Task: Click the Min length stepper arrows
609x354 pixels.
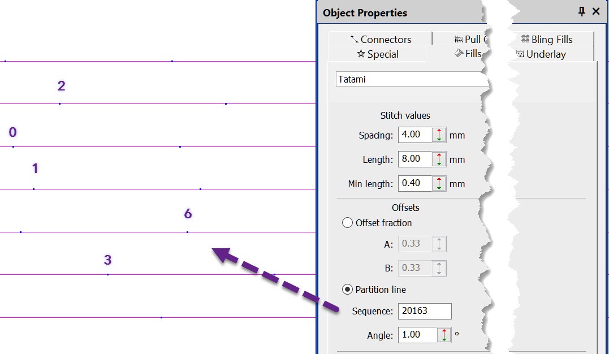Action: tap(439, 184)
